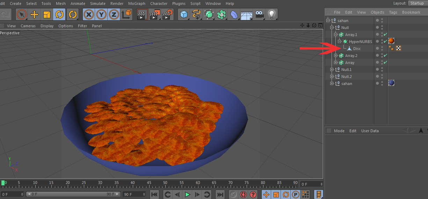The height and width of the screenshot is (199, 428).
Task: Expand the Array object
Action: point(336,63)
